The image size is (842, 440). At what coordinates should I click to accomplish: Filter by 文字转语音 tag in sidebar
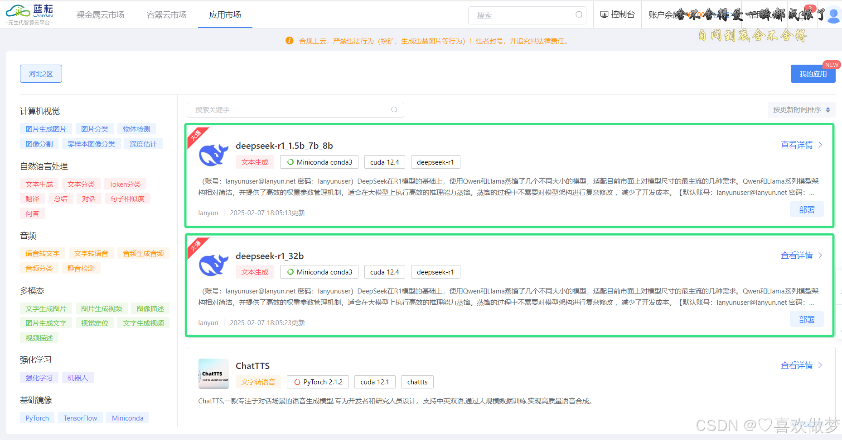91,254
